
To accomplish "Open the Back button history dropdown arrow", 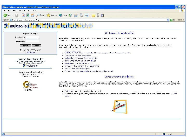I will point(12,15).
